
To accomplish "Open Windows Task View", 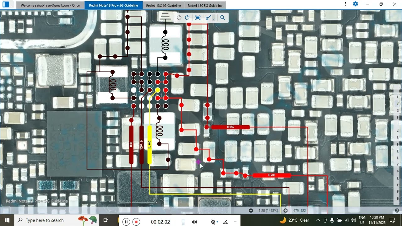I will tap(106, 220).
